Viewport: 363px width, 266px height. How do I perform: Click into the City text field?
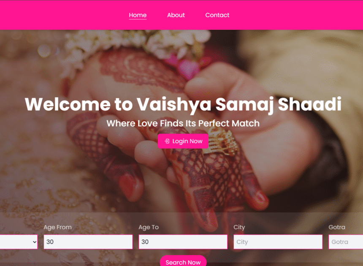(x=278, y=242)
